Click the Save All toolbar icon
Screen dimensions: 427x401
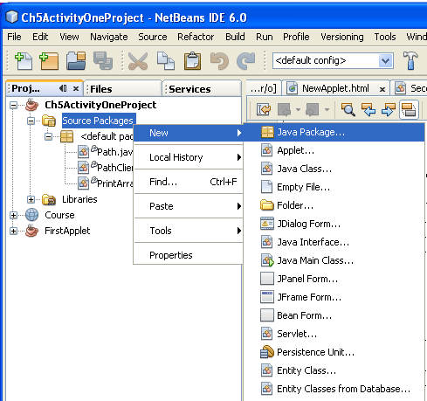coord(103,61)
